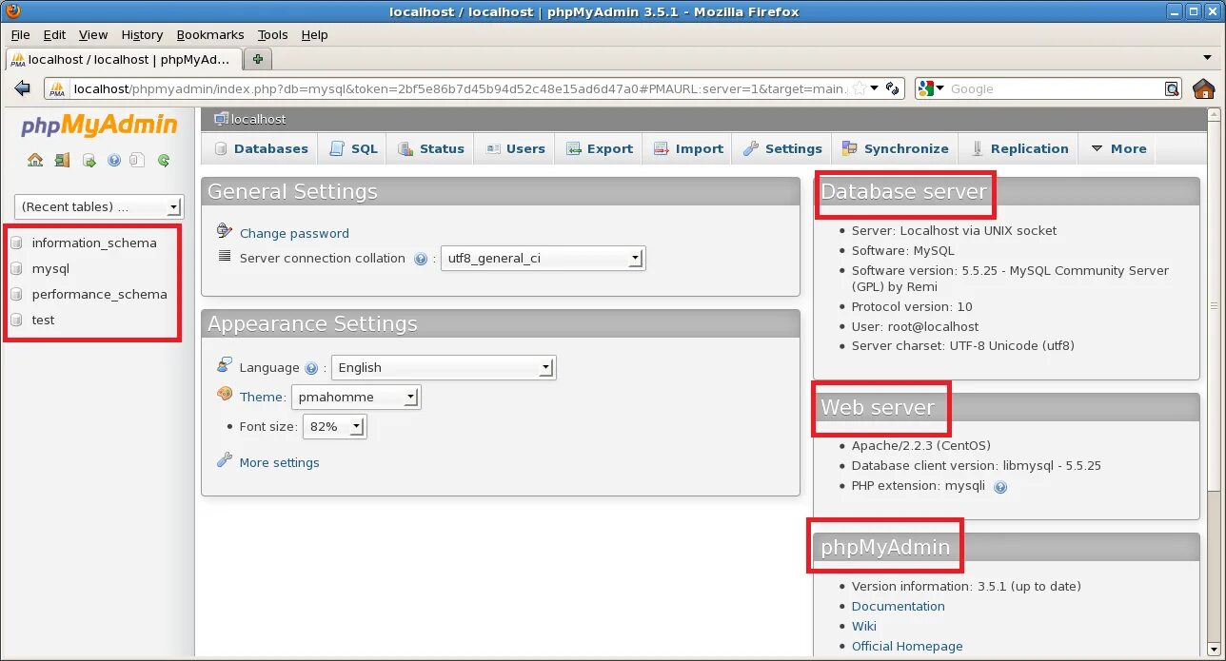Click the reload icon in the address bar

[x=892, y=88]
